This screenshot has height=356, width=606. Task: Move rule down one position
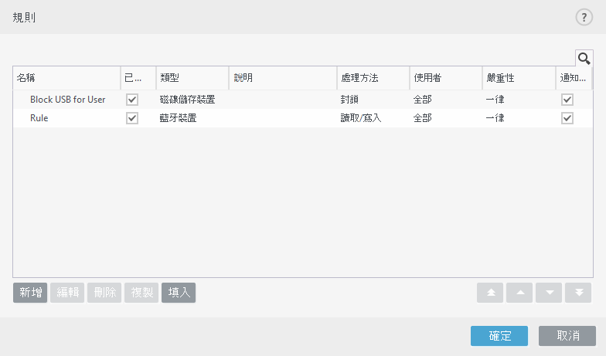coord(549,293)
